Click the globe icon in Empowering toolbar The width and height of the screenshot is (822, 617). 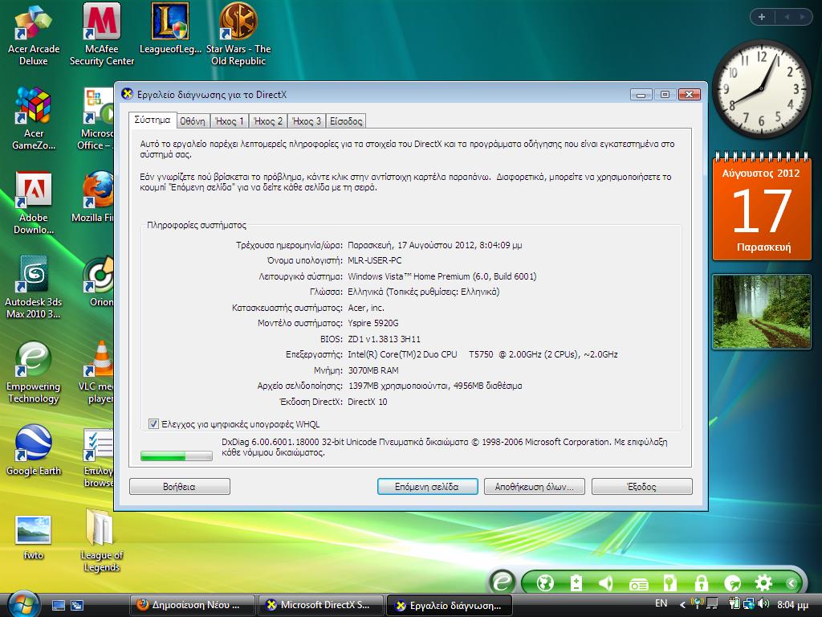click(545, 583)
